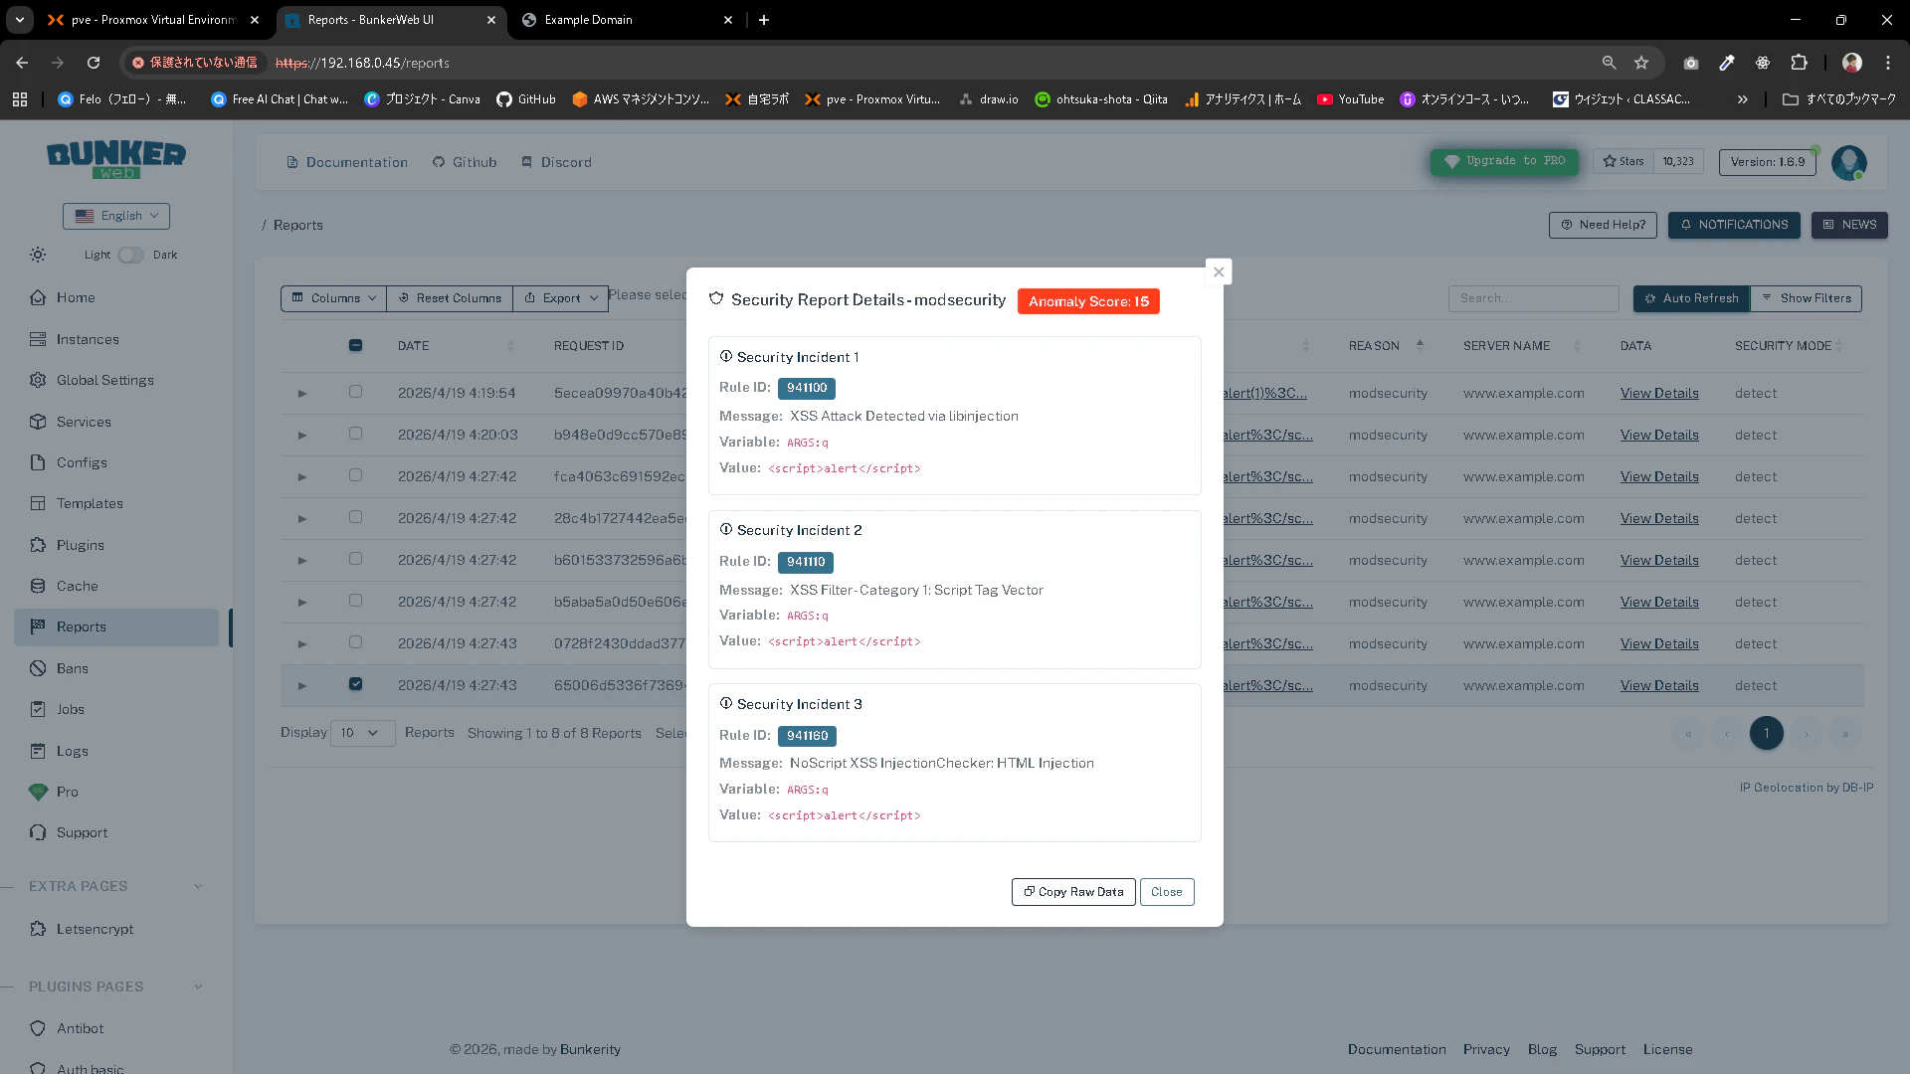1910x1074 pixels.
Task: Open Global Settings gear icon
Action: click(38, 380)
